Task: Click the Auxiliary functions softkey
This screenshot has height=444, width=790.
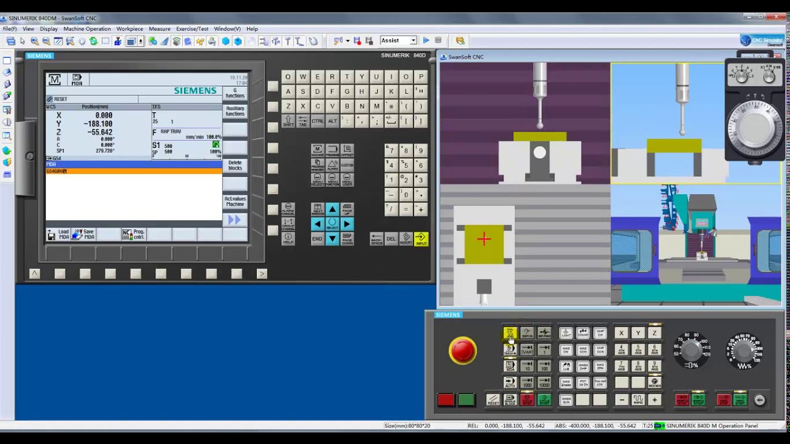Action: (x=235, y=112)
